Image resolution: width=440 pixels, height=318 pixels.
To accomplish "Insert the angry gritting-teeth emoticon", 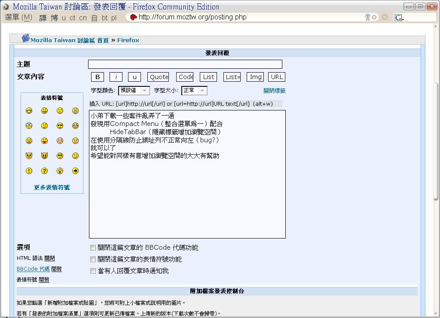I will (29, 141).
